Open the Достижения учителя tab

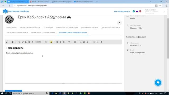tap(90, 28)
